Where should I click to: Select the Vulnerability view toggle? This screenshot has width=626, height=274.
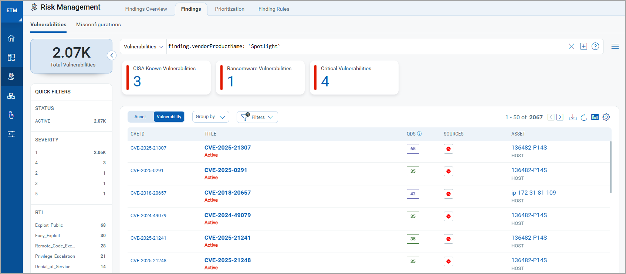point(169,117)
